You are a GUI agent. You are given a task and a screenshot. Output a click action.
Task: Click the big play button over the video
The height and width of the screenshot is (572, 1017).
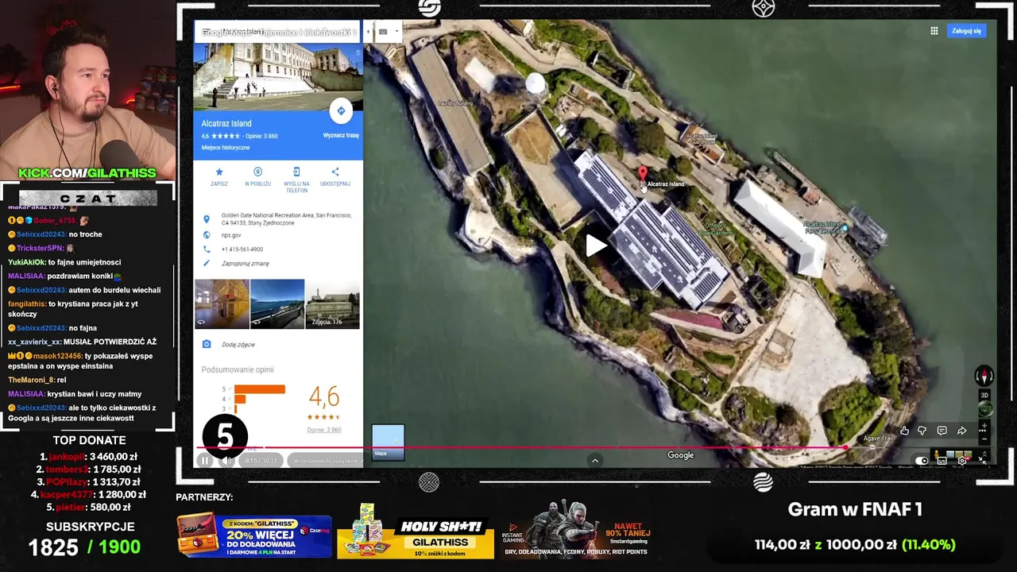[x=596, y=245]
